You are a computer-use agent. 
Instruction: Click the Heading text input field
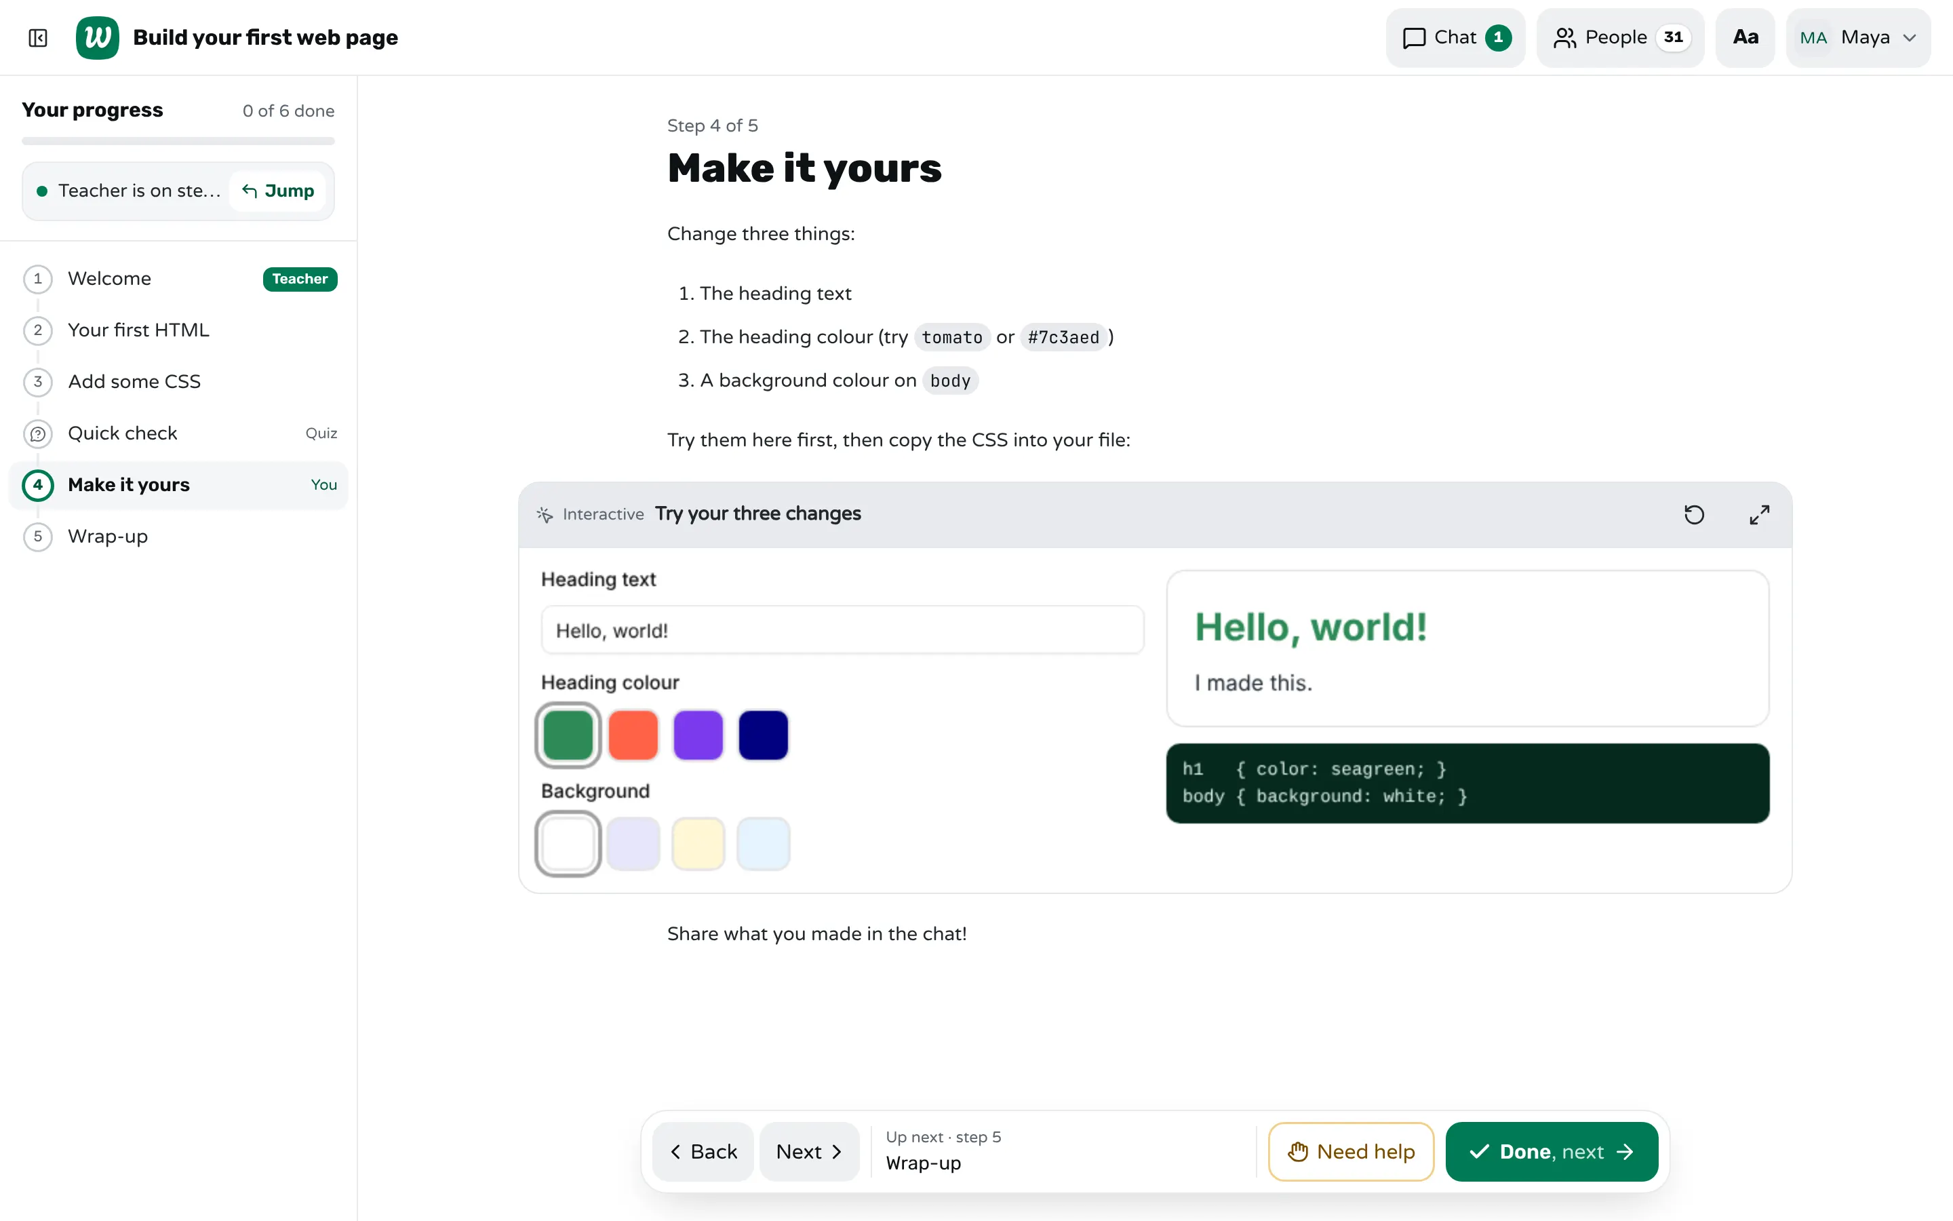point(842,631)
